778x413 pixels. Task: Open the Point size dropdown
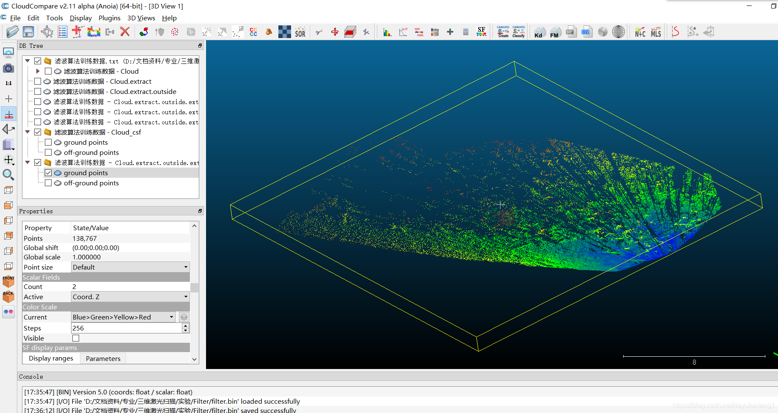(x=130, y=267)
